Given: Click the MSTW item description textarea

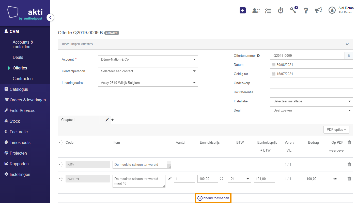Looking at the screenshot, I should coord(142,164).
